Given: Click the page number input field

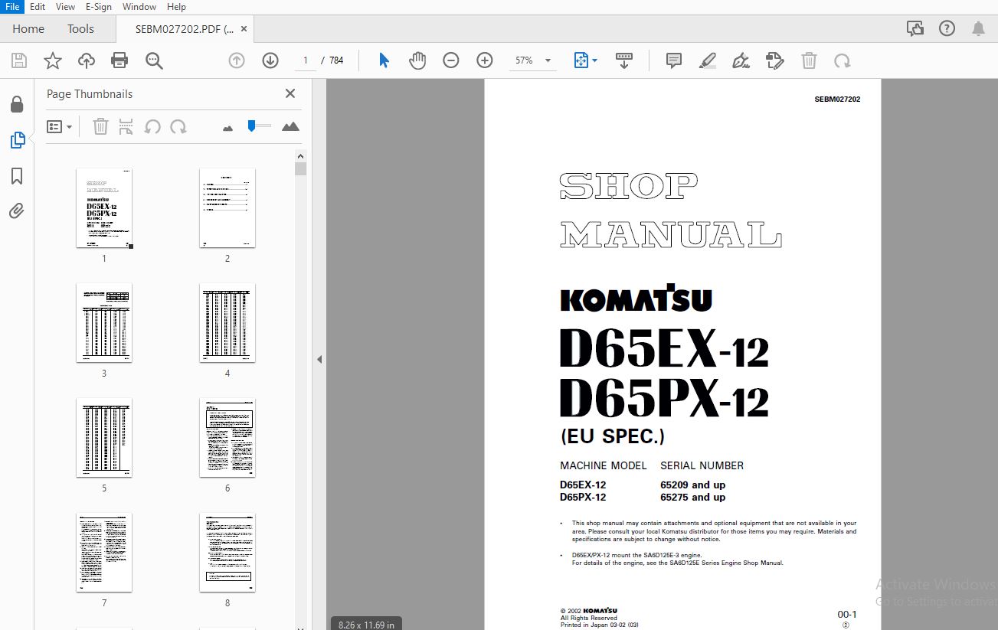Looking at the screenshot, I should coord(305,60).
